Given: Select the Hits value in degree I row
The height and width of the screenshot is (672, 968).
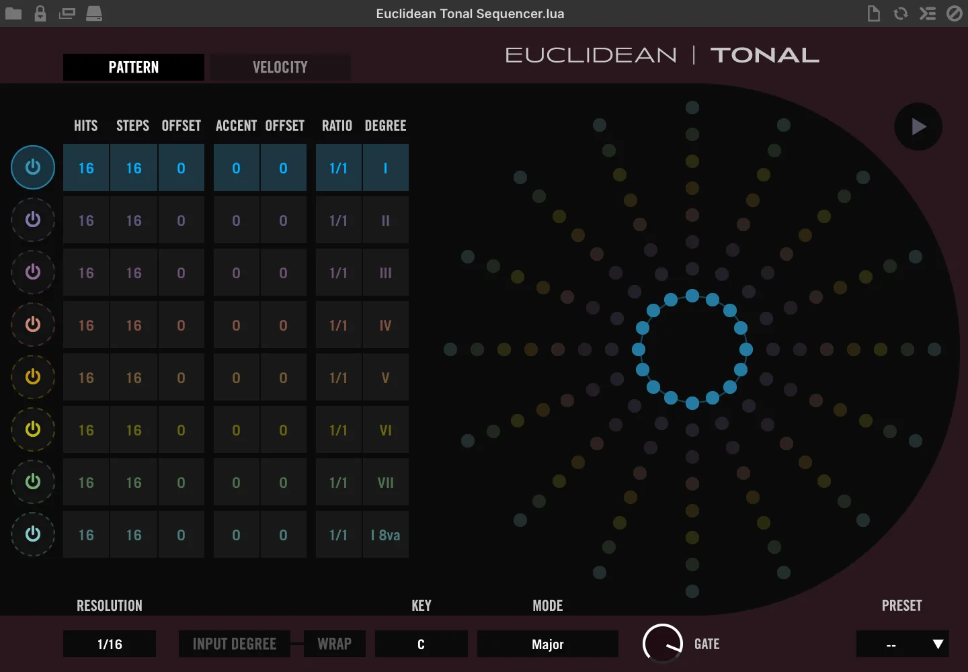Looking at the screenshot, I should [x=86, y=167].
